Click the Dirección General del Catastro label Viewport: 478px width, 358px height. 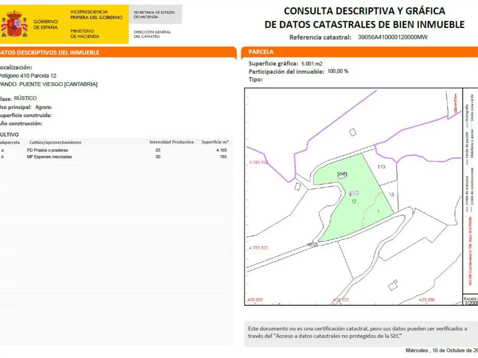pos(152,34)
